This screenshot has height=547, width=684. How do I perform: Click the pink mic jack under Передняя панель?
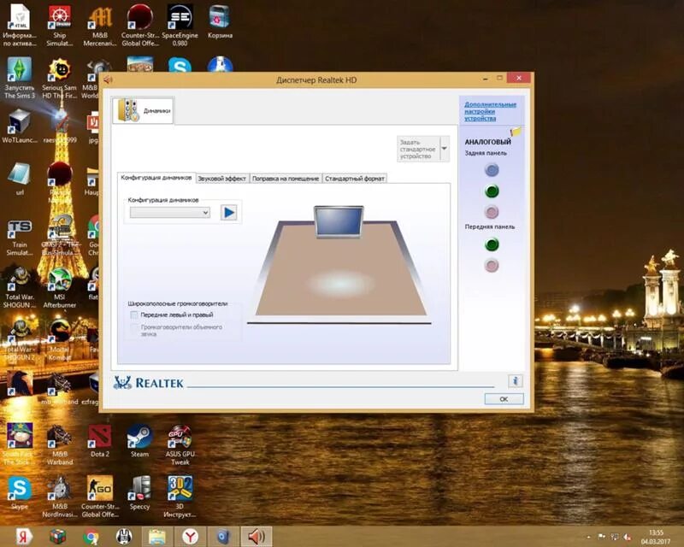[x=491, y=266]
